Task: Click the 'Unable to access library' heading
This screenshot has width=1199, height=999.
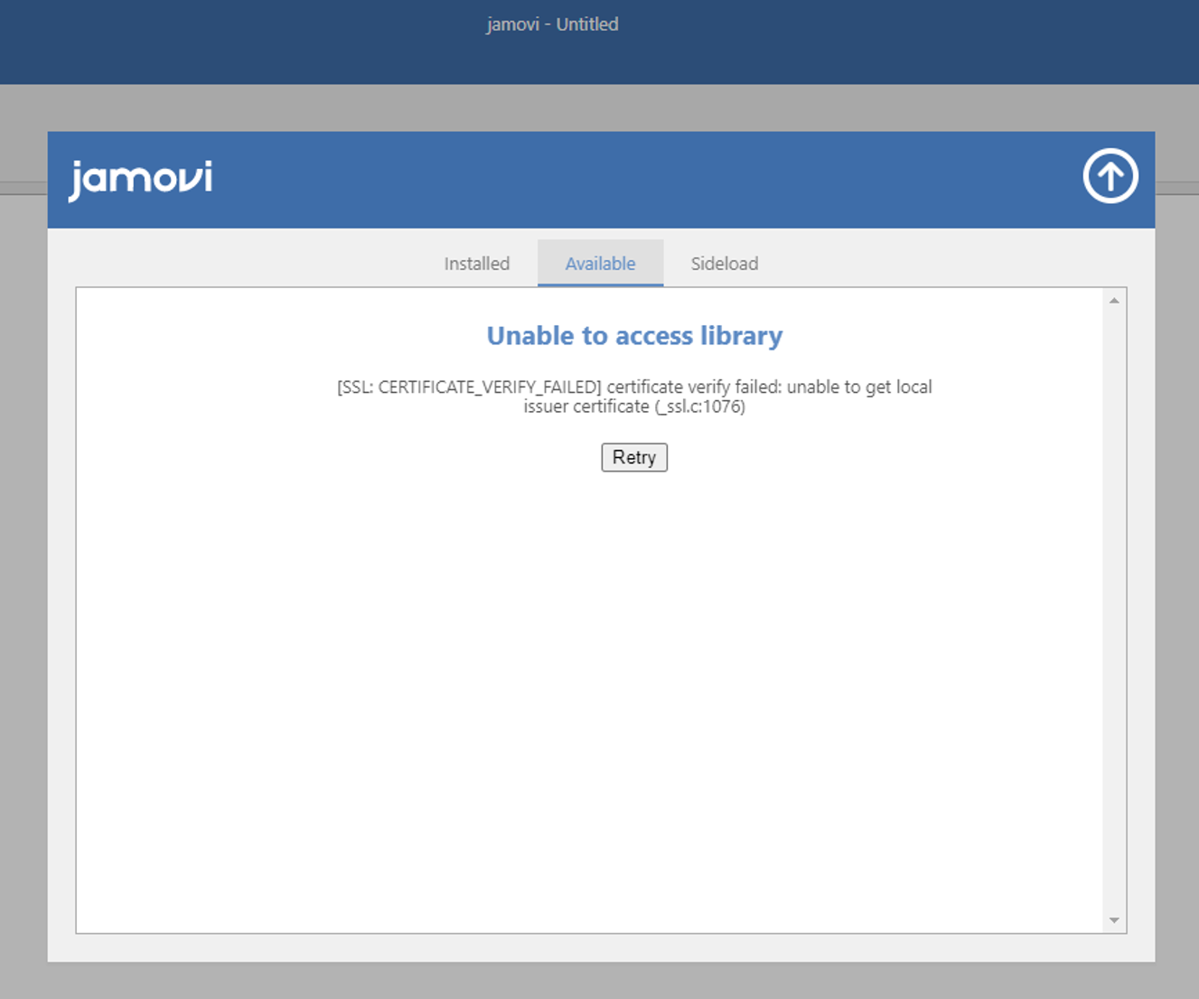Action: pyautogui.click(x=634, y=336)
